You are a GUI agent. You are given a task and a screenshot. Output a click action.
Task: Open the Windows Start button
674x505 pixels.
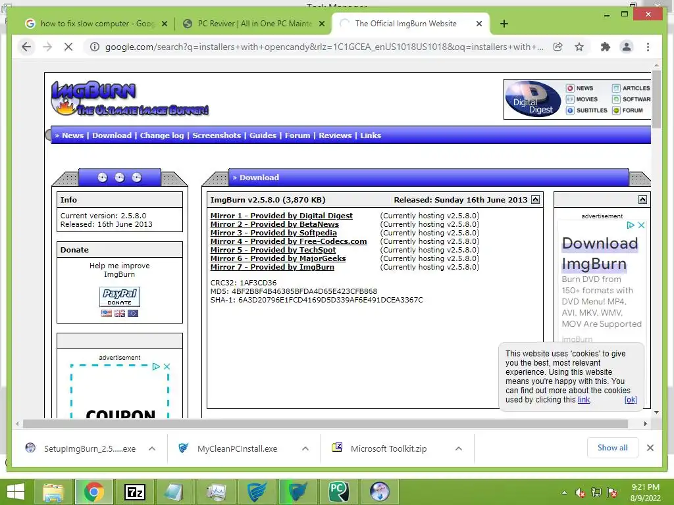pyautogui.click(x=16, y=492)
